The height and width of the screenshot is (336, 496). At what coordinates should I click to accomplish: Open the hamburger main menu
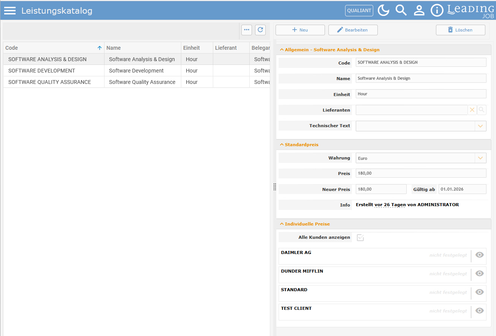pyautogui.click(x=10, y=11)
